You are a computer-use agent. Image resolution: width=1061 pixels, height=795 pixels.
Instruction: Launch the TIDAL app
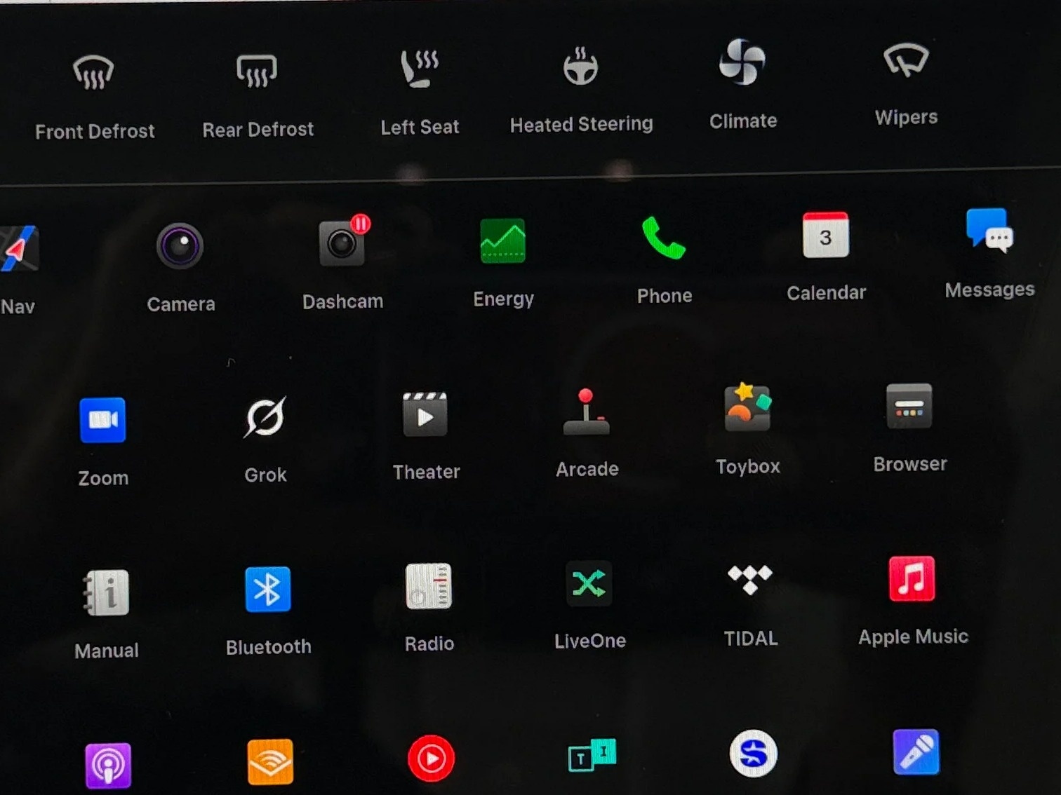pyautogui.click(x=749, y=579)
